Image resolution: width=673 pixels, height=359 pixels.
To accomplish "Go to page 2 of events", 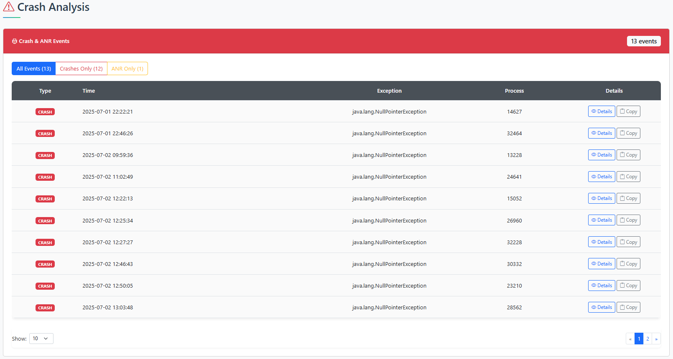I will pyautogui.click(x=648, y=339).
